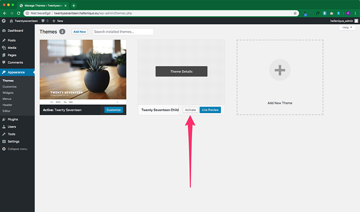Reload the page with refresh icon
This screenshot has height=212, width=360.
[x=18, y=14]
